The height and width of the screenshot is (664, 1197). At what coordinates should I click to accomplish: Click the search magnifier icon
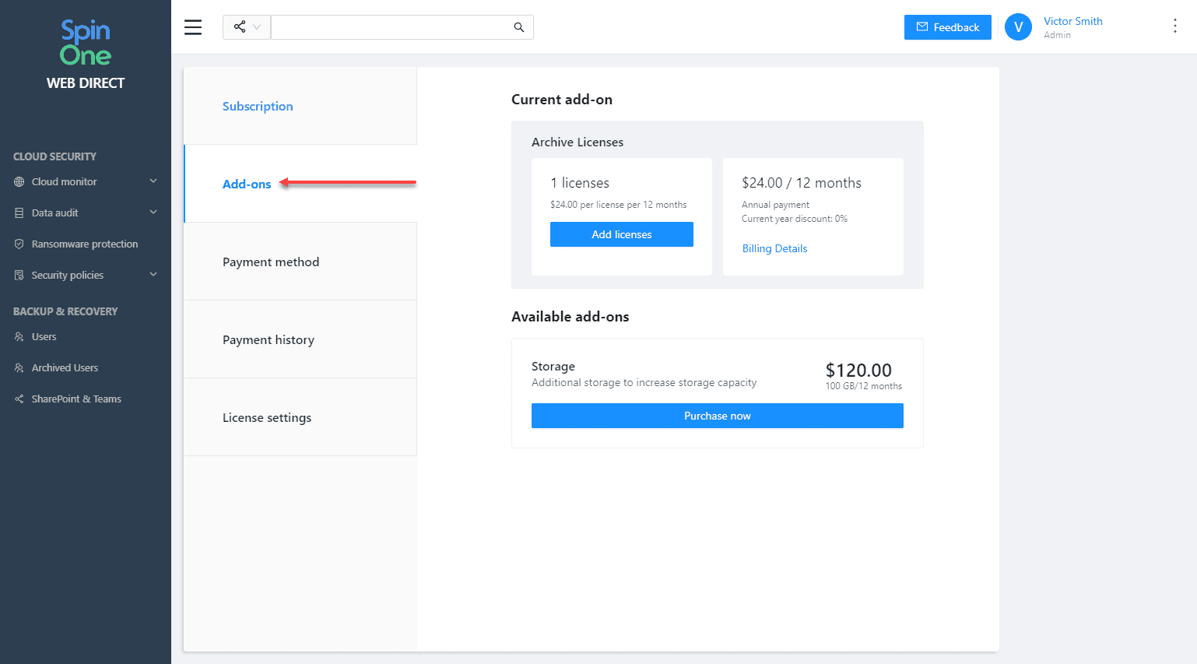click(x=519, y=27)
